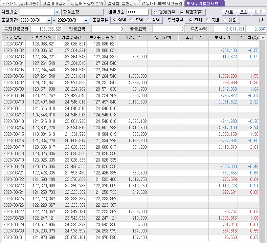Click the 차트 button
The image size is (267, 243).
(x=229, y=12)
